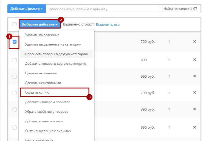The width and height of the screenshot is (203, 141).
Task: Choose Сделать активными option
Action: coord(57,73)
